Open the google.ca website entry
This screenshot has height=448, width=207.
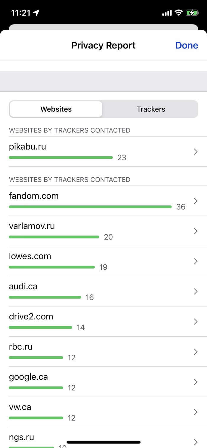point(28,377)
